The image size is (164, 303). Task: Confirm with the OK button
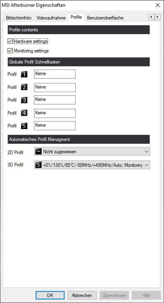tap(50, 295)
